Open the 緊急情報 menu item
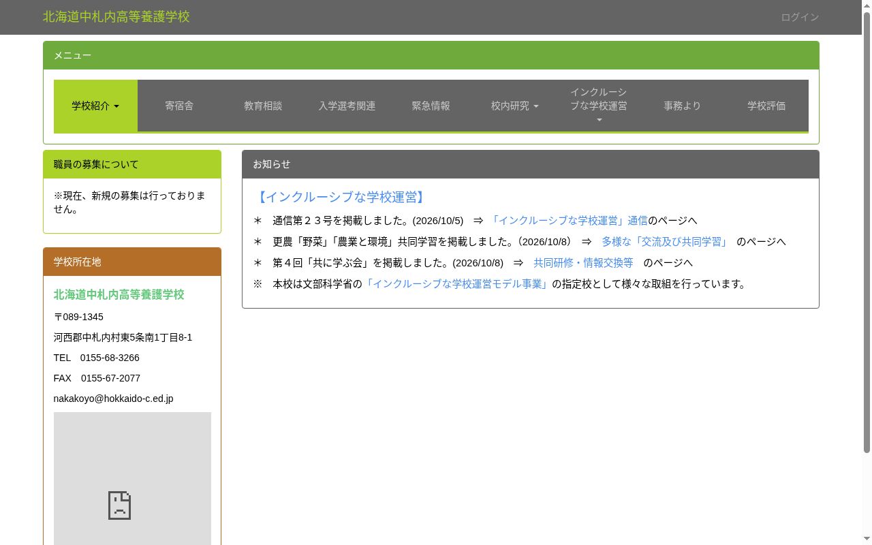This screenshot has width=872, height=545. pos(431,106)
